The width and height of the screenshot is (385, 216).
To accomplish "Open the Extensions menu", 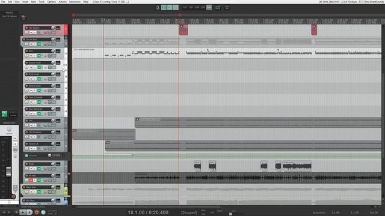I will [75, 2].
